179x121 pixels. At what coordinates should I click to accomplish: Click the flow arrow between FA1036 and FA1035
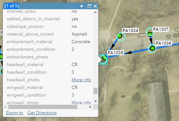(128, 53)
